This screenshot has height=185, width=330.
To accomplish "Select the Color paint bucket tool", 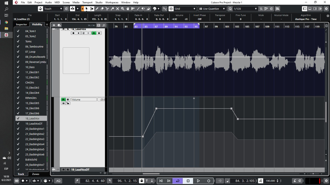I will pos(148,9).
